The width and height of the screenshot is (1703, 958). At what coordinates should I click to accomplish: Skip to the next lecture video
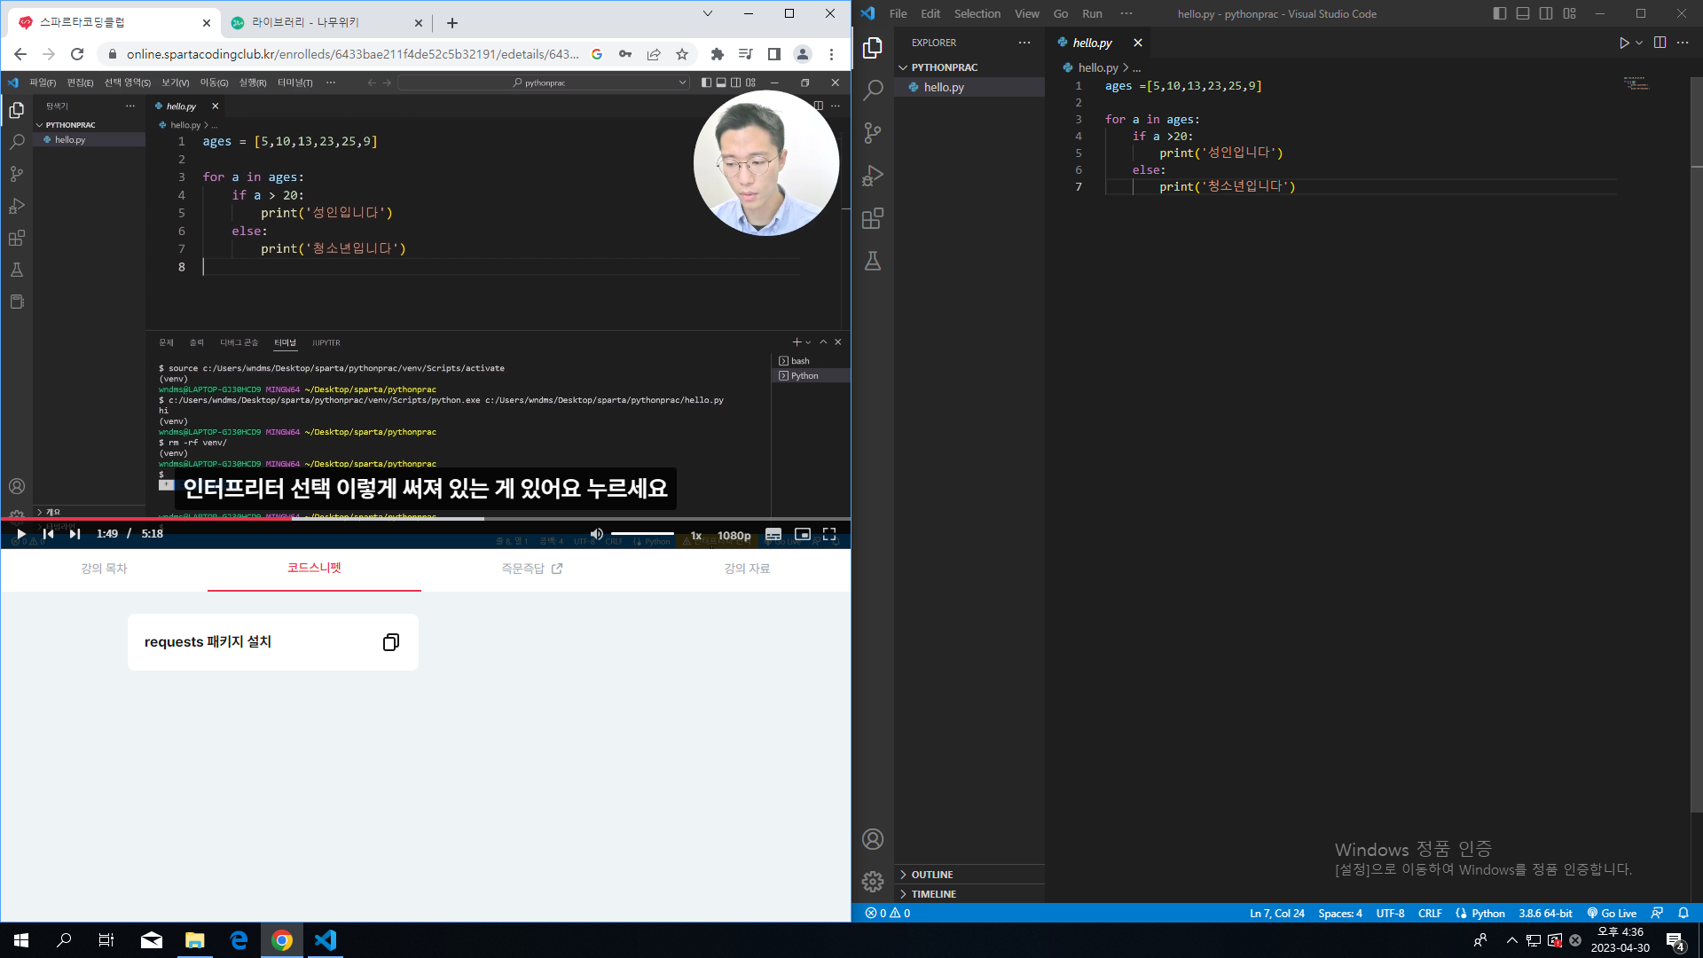(75, 533)
